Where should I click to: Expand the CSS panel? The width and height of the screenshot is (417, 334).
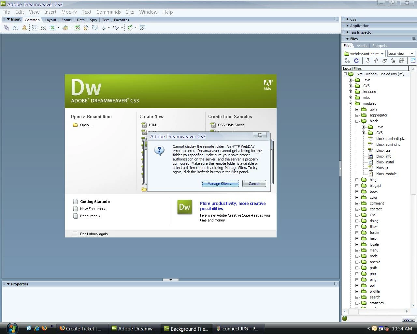[x=348, y=19]
